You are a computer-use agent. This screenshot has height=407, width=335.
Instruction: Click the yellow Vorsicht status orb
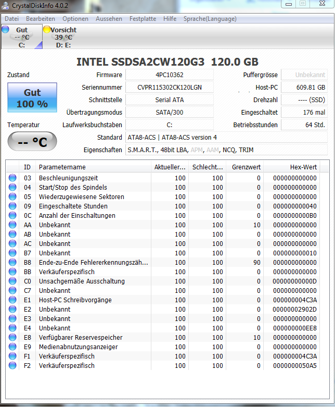pyautogui.click(x=47, y=29)
